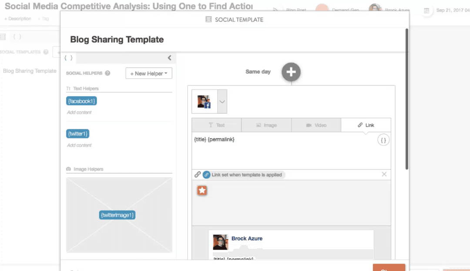Open the Video tab

(316, 125)
